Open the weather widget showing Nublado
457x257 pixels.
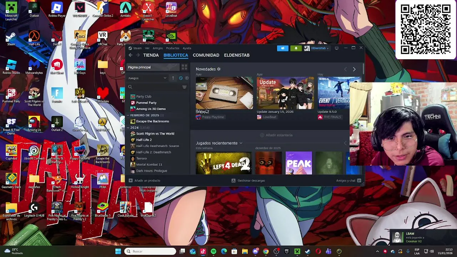(x=14, y=251)
